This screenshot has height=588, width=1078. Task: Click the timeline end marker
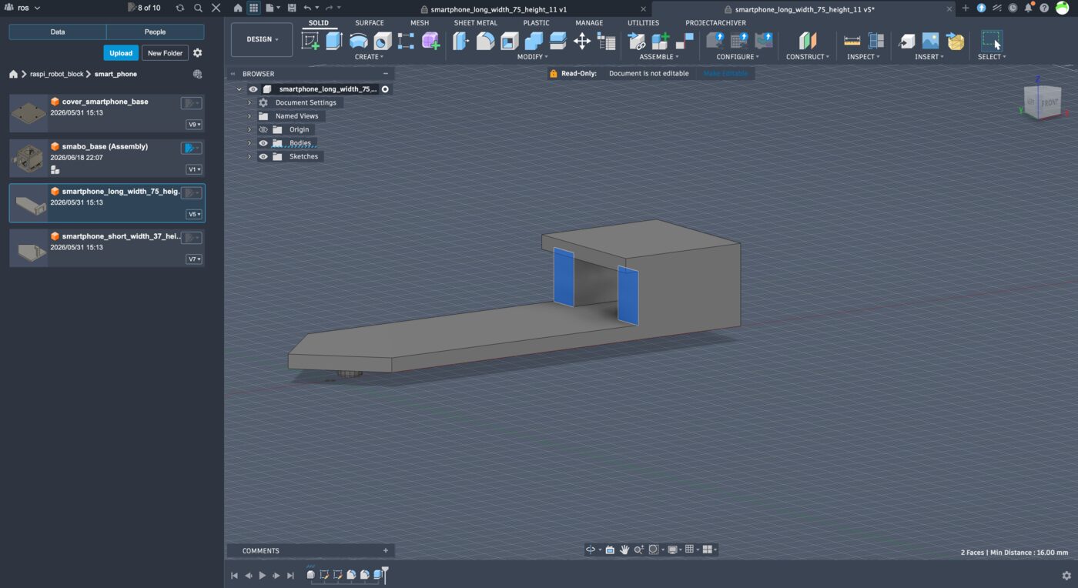coord(385,574)
